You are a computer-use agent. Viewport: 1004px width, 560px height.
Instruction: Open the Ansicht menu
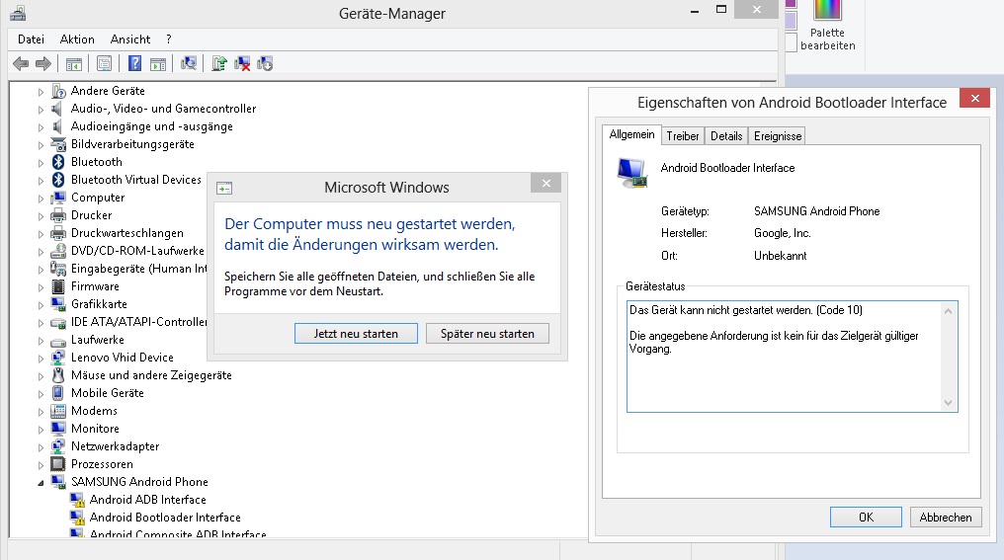click(x=130, y=40)
